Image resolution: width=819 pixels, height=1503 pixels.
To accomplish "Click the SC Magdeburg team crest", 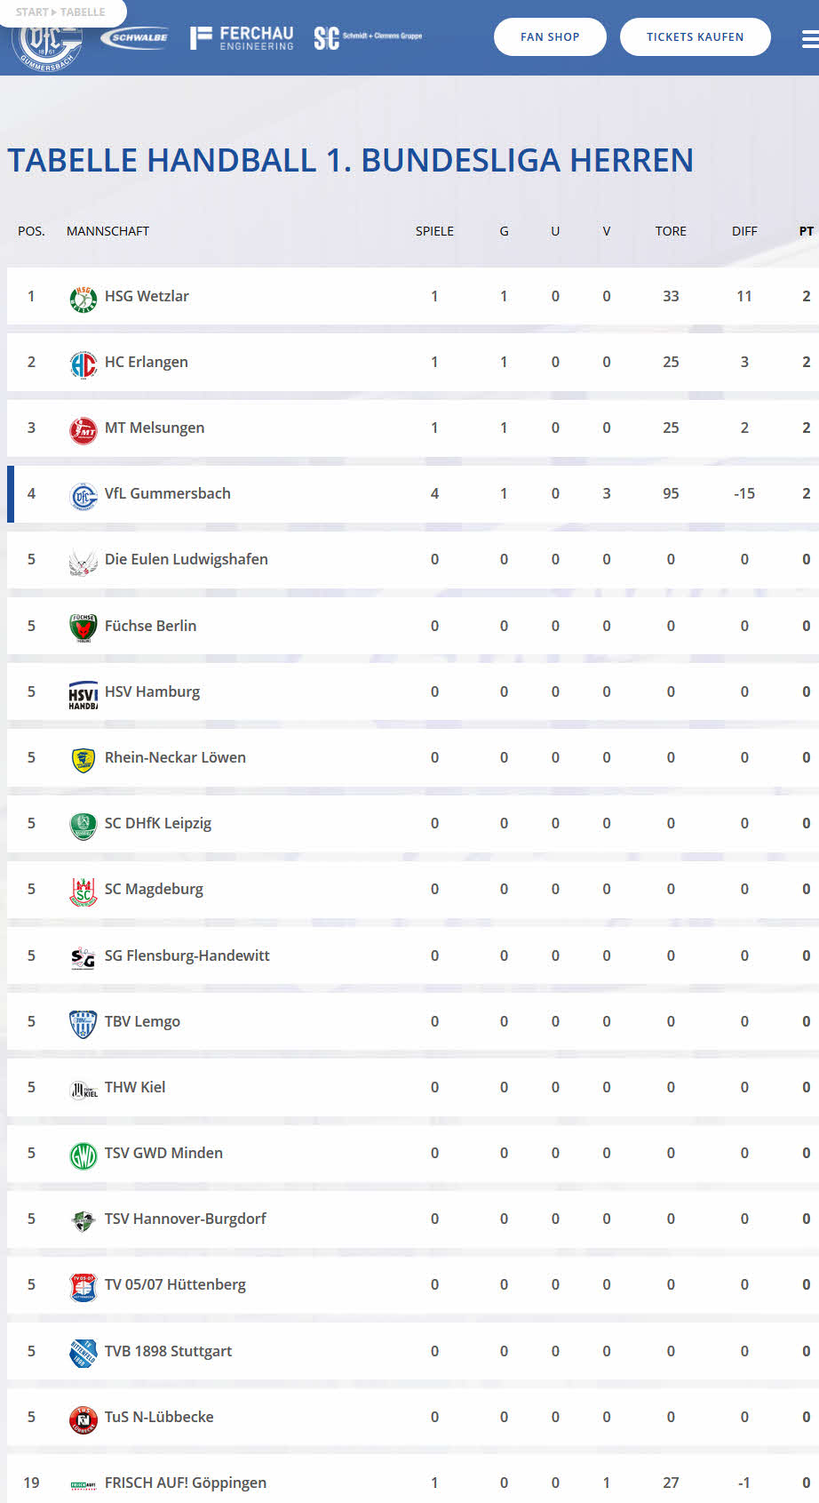I will pyautogui.click(x=83, y=890).
